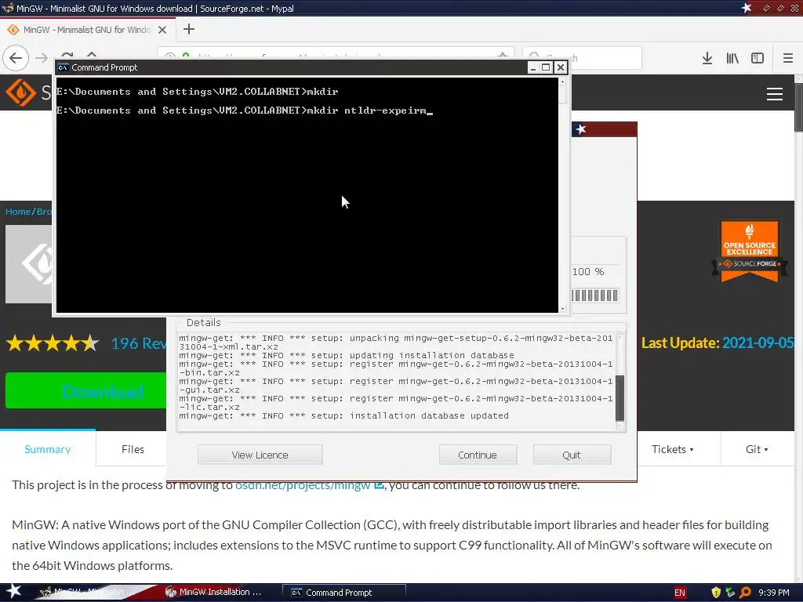Click the five-star rating display
The image size is (803, 602).
[53, 343]
